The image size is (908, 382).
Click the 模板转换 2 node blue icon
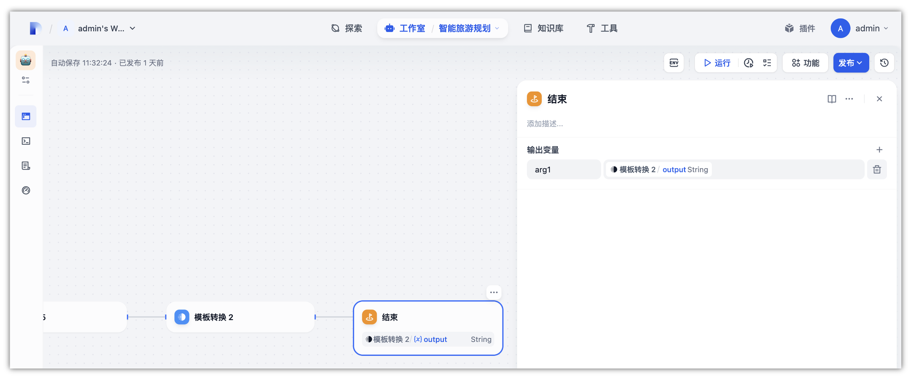[x=182, y=317]
